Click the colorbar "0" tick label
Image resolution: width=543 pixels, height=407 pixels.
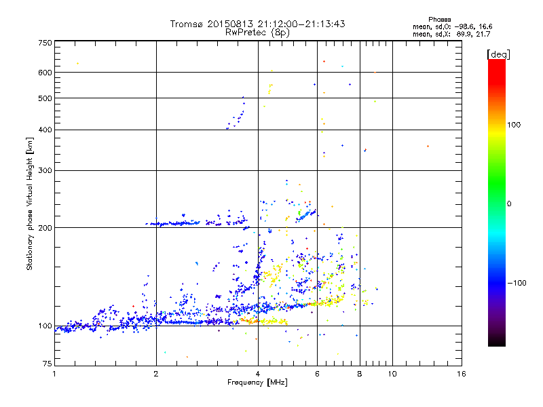coord(509,203)
